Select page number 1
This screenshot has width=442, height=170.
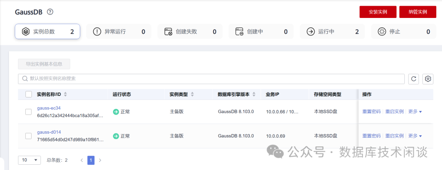coord(91,160)
